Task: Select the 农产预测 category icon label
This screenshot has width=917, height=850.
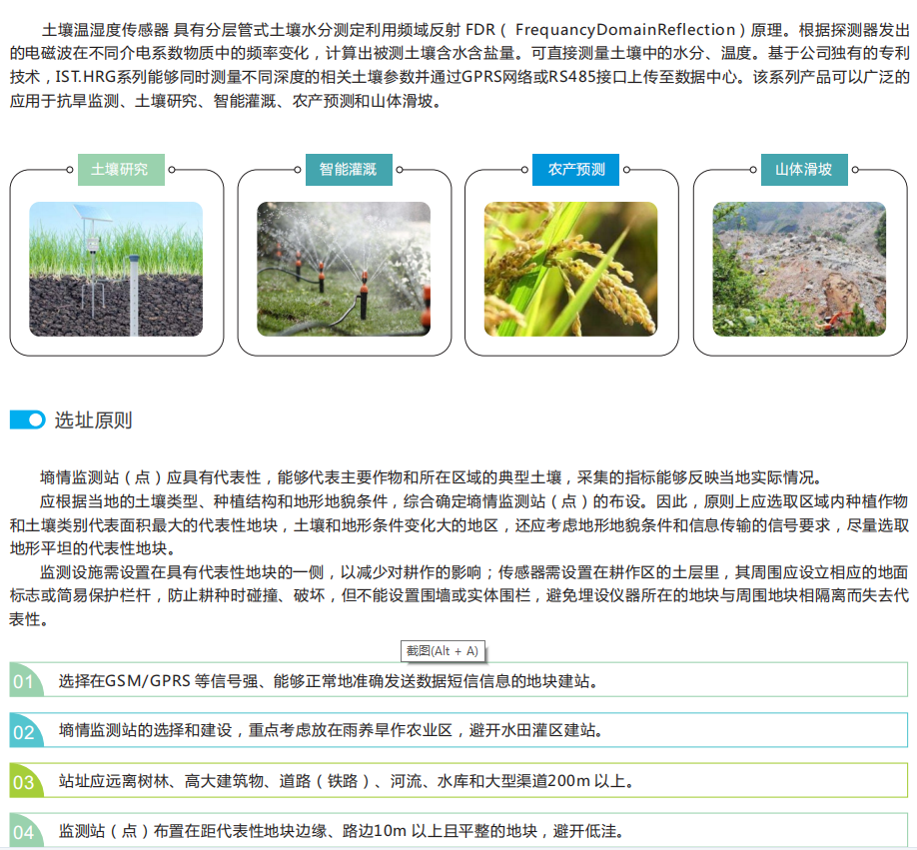Action: pyautogui.click(x=576, y=170)
